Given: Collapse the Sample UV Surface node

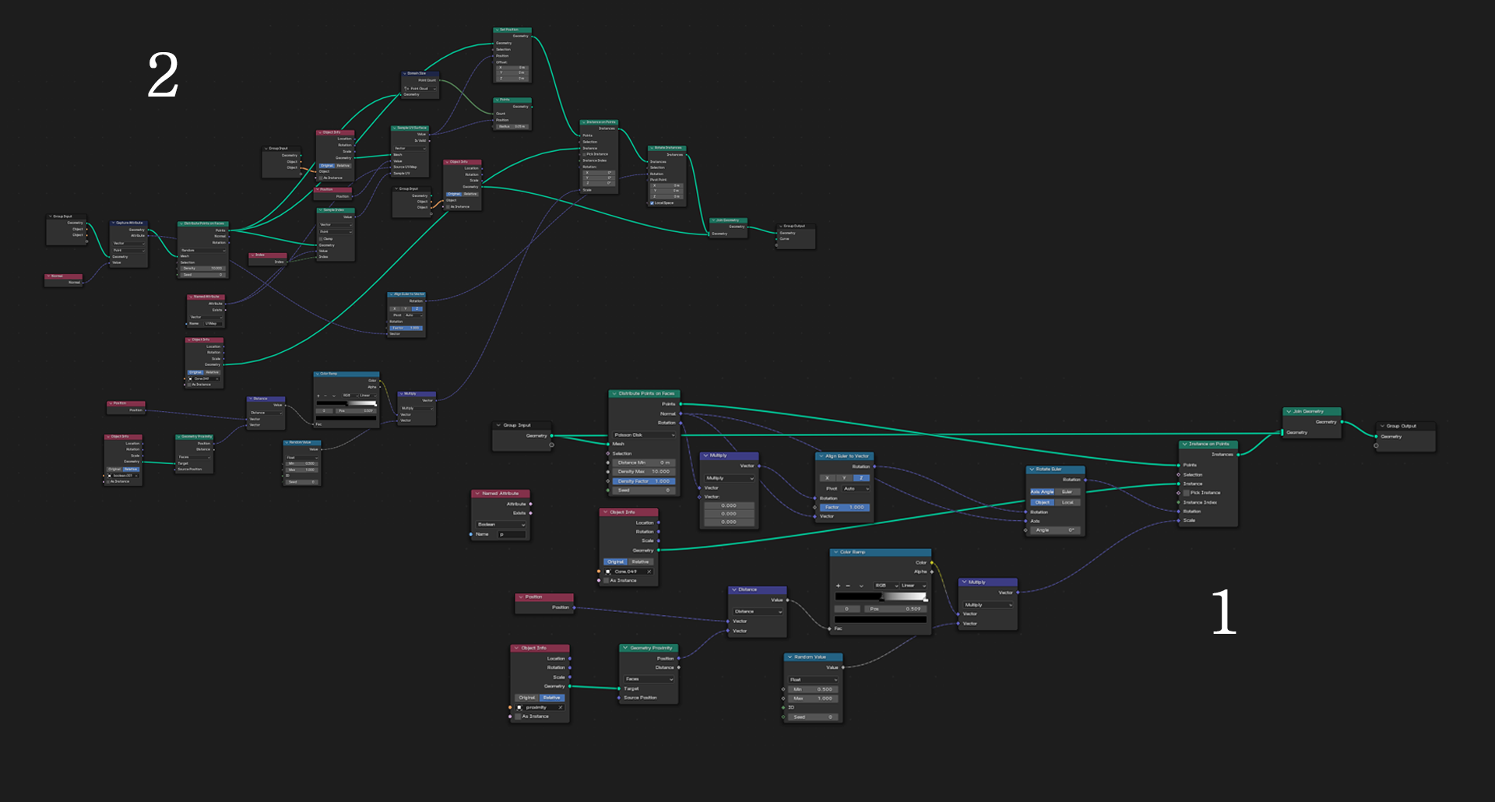Looking at the screenshot, I should [394, 128].
